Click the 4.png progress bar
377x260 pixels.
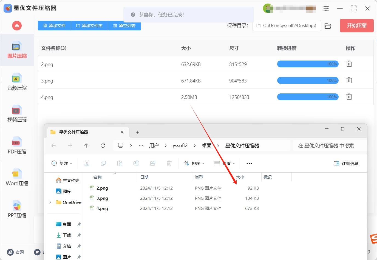coord(308,97)
